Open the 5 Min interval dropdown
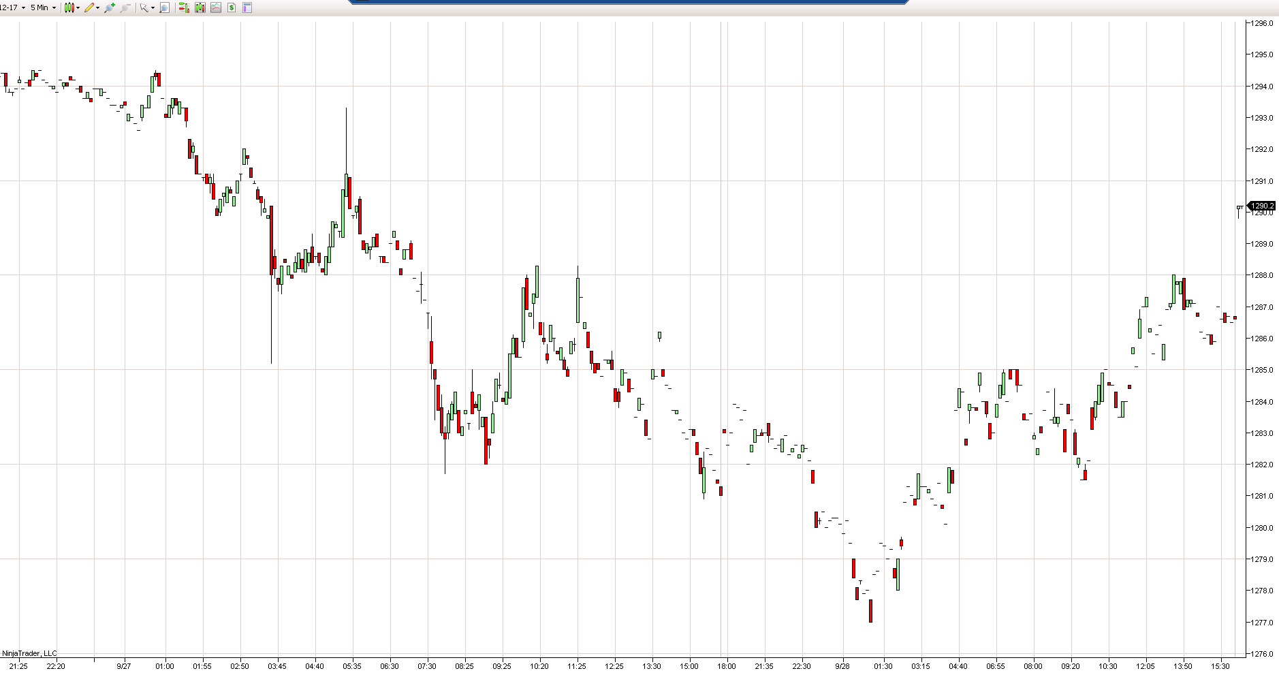Viewport: 1279px width, 673px height. [x=44, y=7]
